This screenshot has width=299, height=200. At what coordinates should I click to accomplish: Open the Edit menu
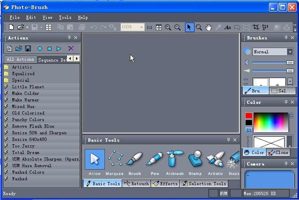[x=31, y=17]
